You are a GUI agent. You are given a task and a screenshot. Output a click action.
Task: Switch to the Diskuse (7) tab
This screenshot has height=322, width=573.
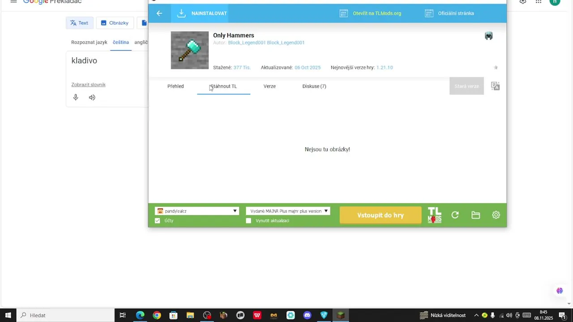pyautogui.click(x=314, y=86)
